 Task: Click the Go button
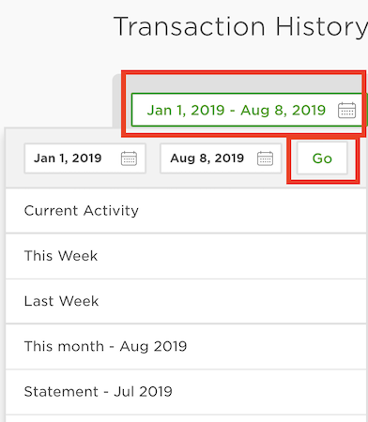coord(322,158)
